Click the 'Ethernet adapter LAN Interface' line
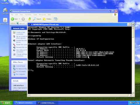Image resolution: width=140 pixels, height=105 pixels. [x=45, y=44]
